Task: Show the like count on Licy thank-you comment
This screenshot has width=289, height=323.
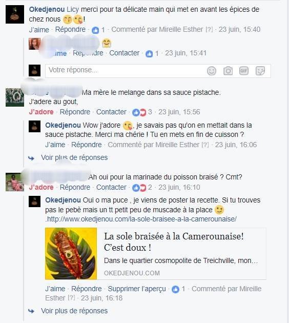Action: 98,30
